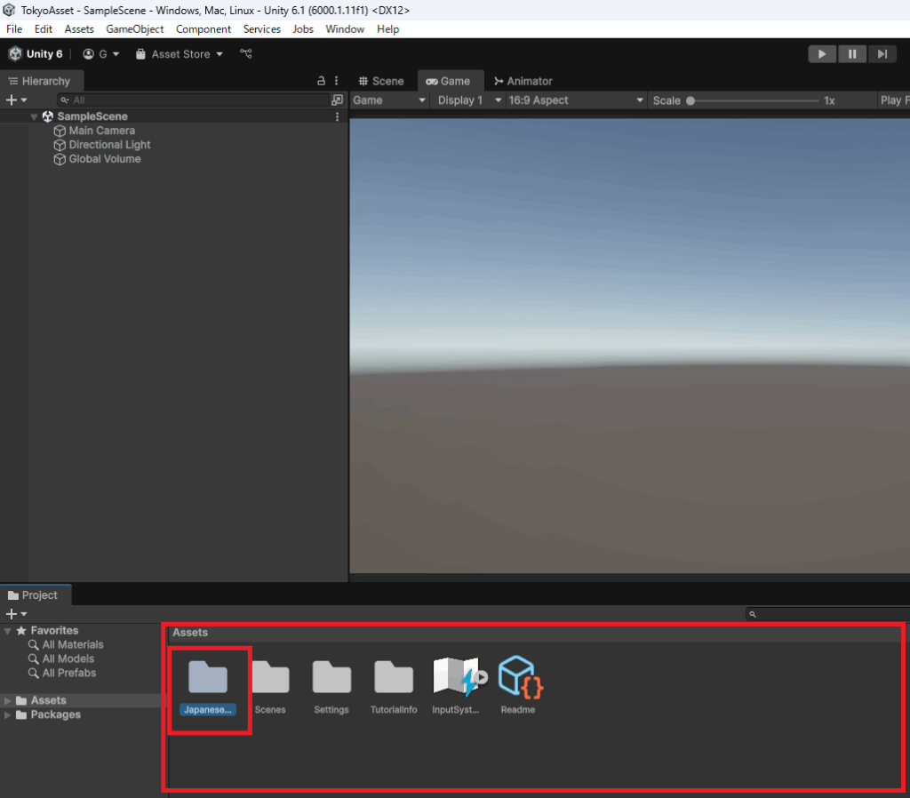Open the Edit menu
The image size is (910, 798).
[x=43, y=29]
